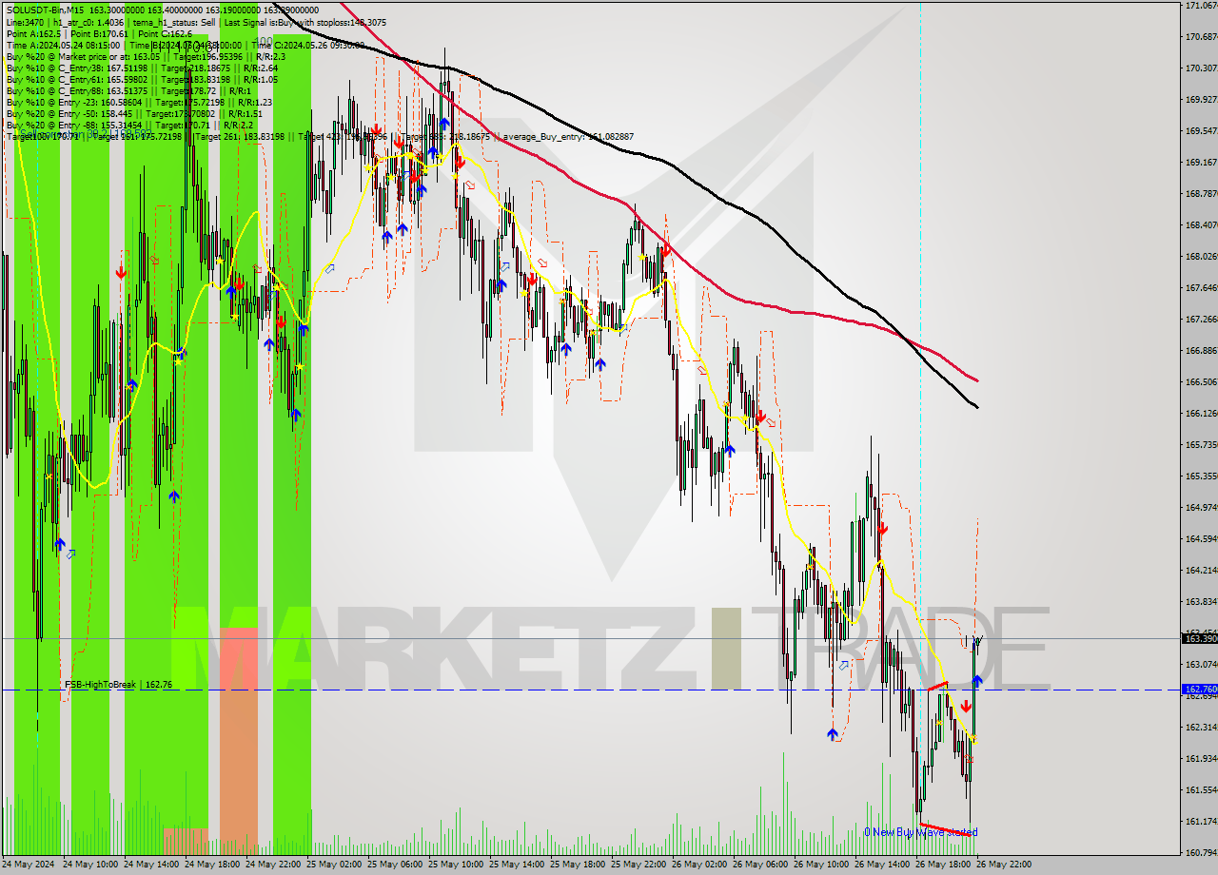
Task: Click the 168.407 price axis value
Action: coord(1202,225)
